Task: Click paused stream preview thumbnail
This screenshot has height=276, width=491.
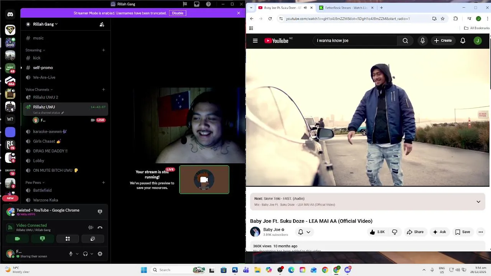Action: point(204,180)
